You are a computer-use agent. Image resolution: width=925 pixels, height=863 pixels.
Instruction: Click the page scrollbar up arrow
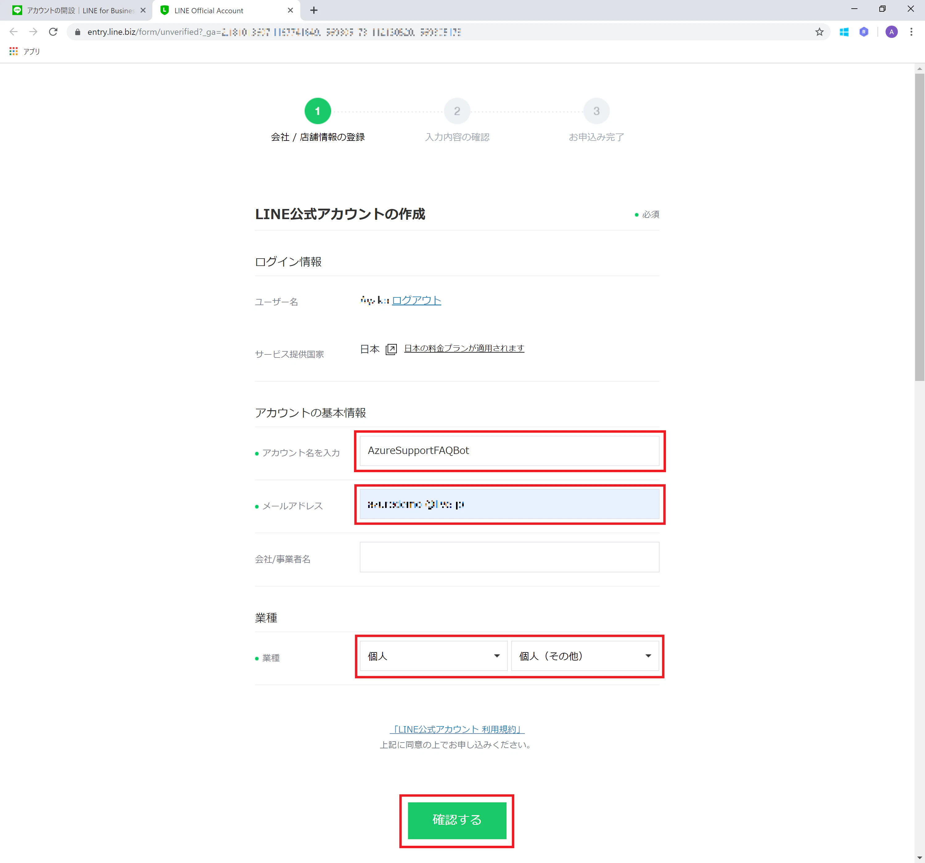tap(919, 69)
